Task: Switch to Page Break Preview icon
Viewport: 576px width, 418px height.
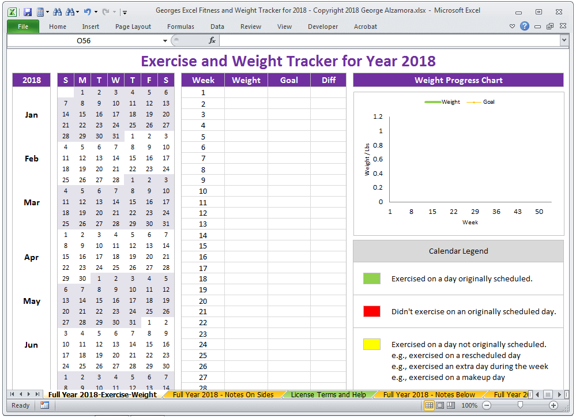Action: pos(451,405)
